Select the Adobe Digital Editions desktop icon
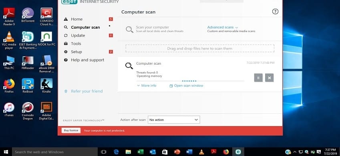 click(x=46, y=111)
